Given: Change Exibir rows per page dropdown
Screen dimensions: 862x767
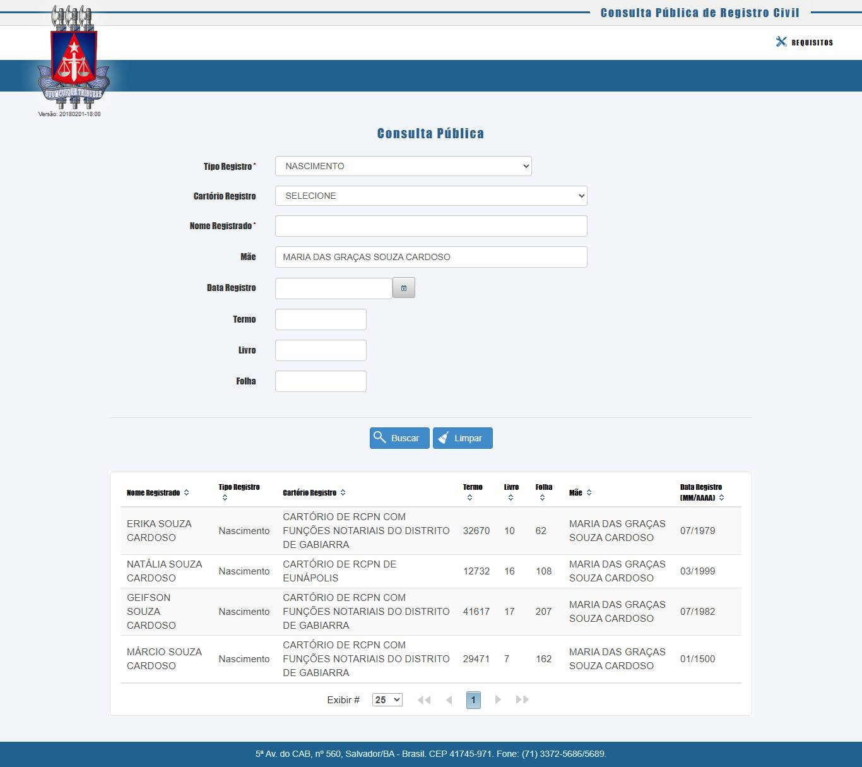Looking at the screenshot, I should point(387,699).
